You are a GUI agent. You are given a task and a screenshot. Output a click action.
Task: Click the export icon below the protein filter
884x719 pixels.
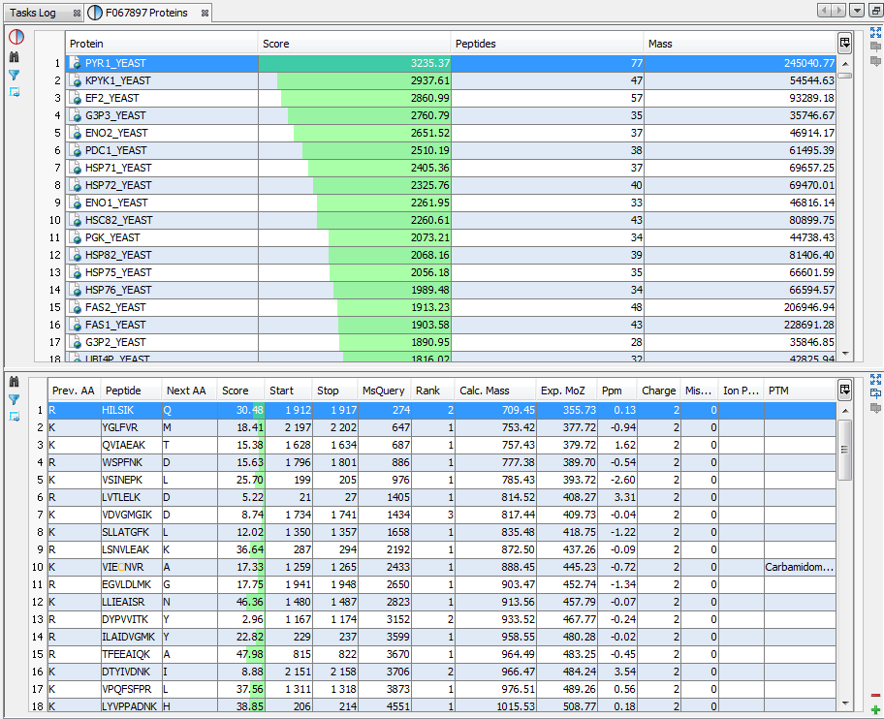[x=15, y=92]
